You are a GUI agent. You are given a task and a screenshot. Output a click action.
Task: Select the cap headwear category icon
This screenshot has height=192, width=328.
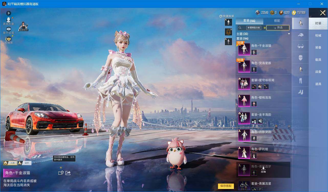coord(300,35)
